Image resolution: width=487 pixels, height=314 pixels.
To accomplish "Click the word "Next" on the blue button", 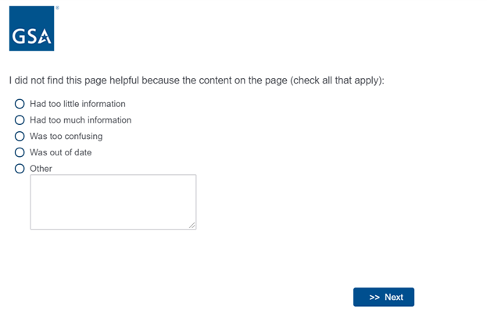I will click(x=394, y=297).
